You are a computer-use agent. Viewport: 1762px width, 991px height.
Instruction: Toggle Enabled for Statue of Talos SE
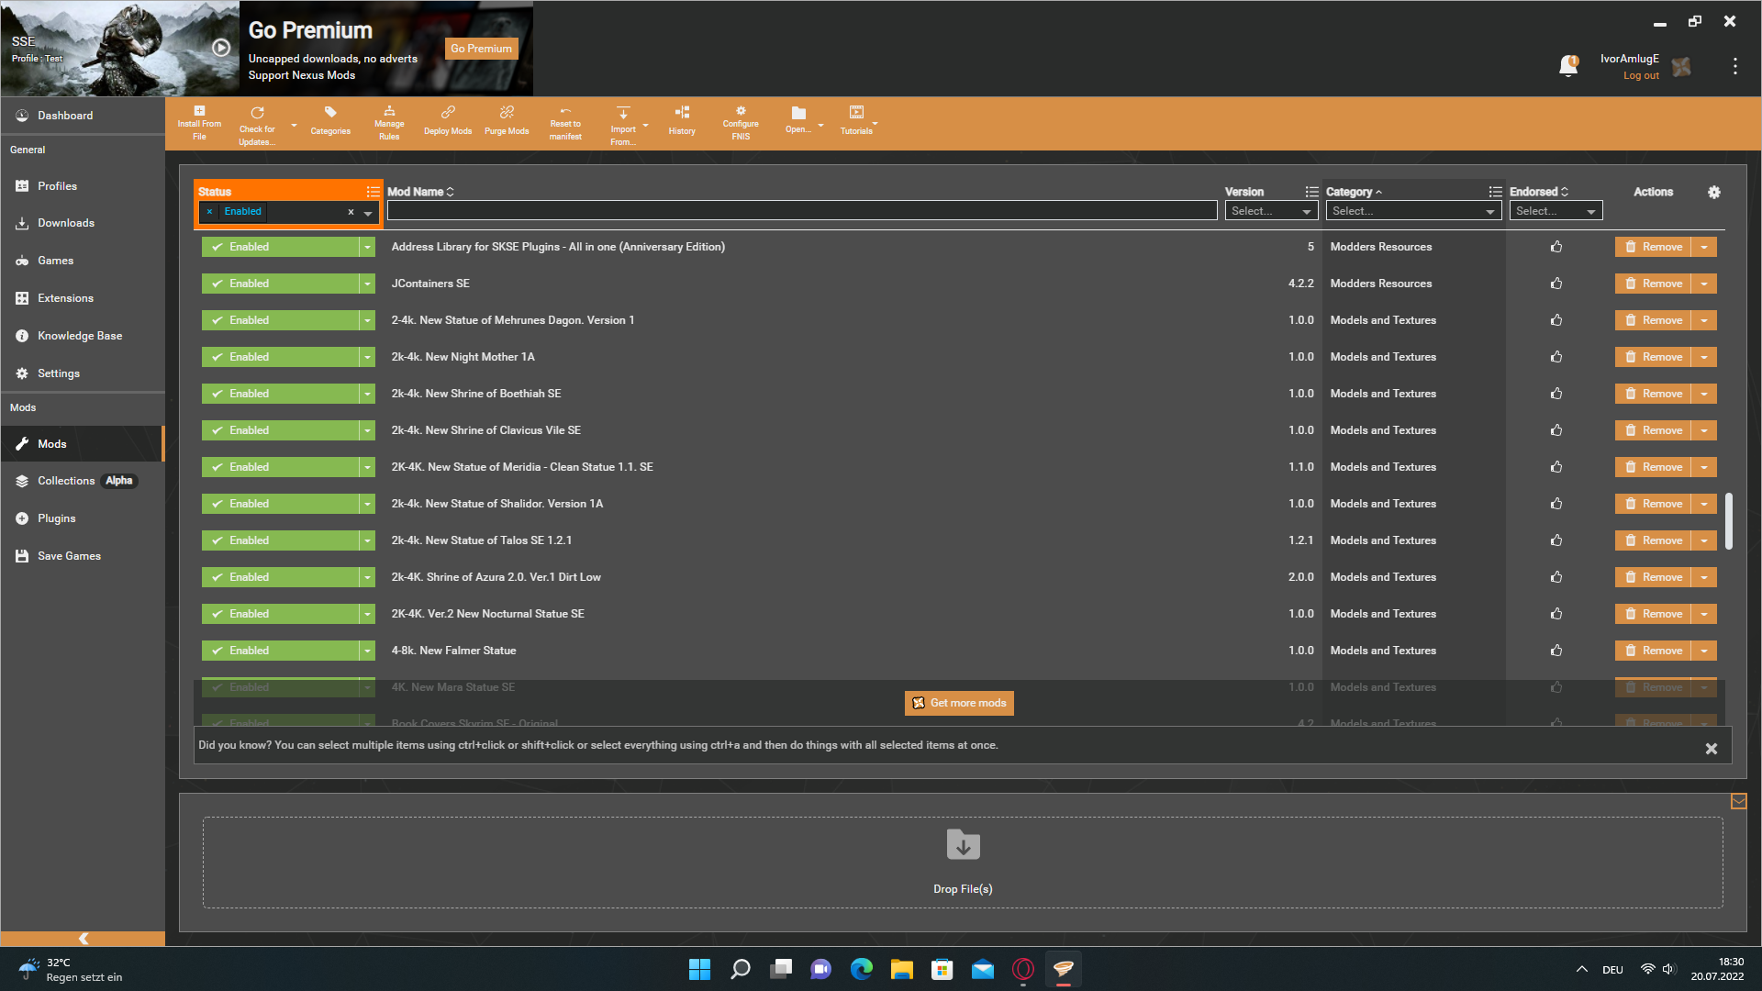point(280,540)
